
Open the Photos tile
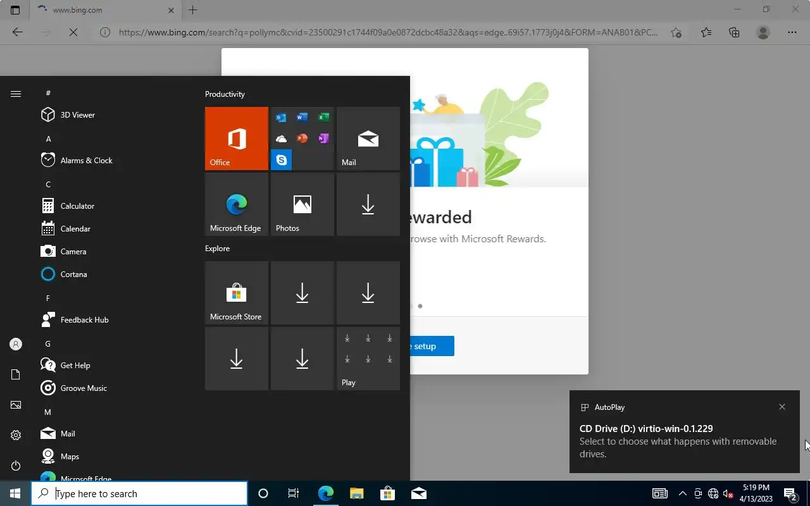click(x=302, y=204)
